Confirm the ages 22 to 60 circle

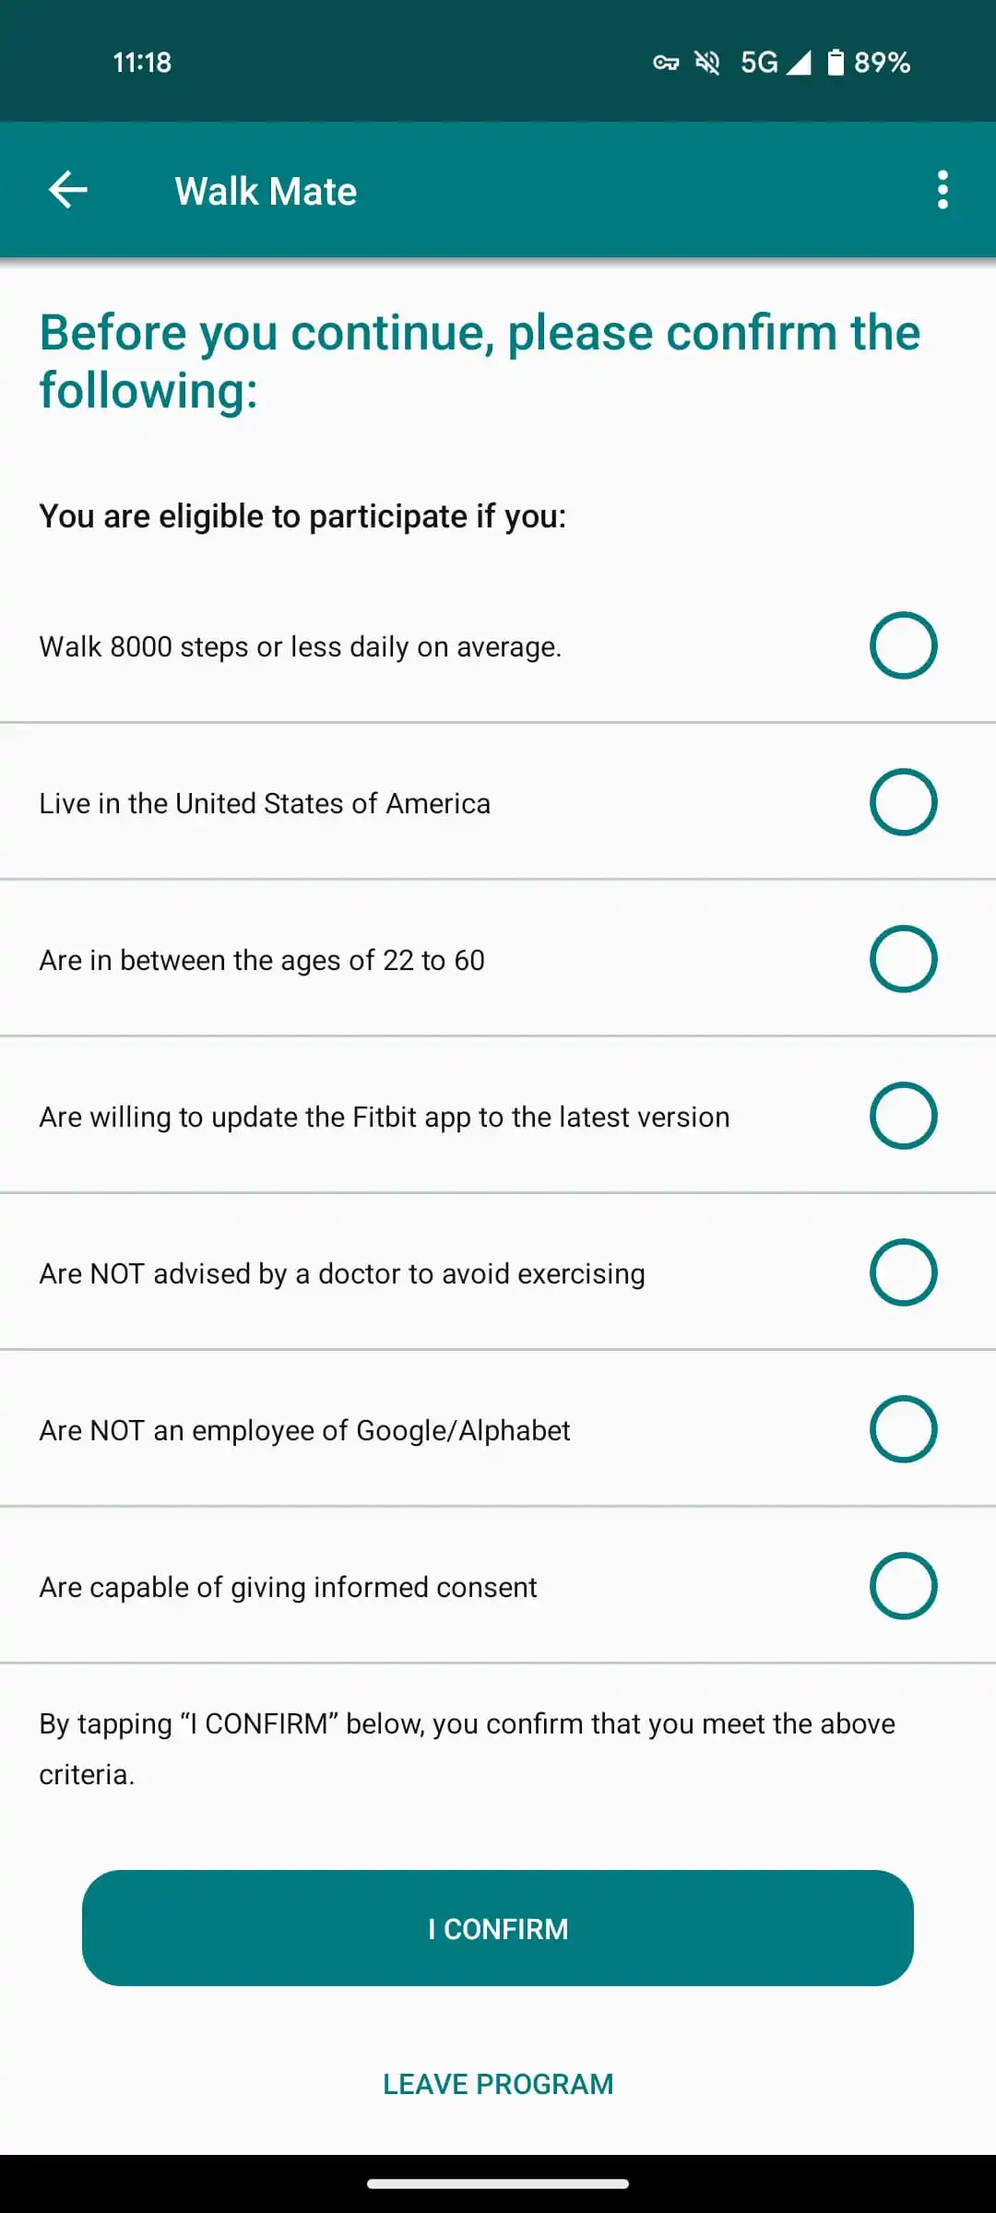coord(903,959)
